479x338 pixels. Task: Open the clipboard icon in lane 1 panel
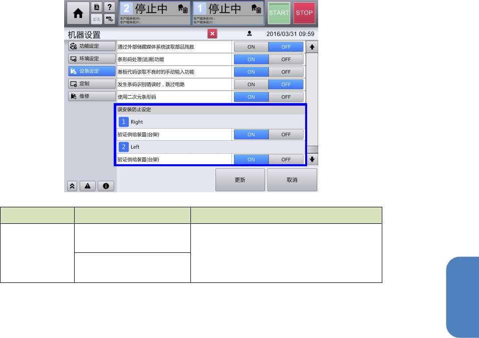[x=257, y=9]
